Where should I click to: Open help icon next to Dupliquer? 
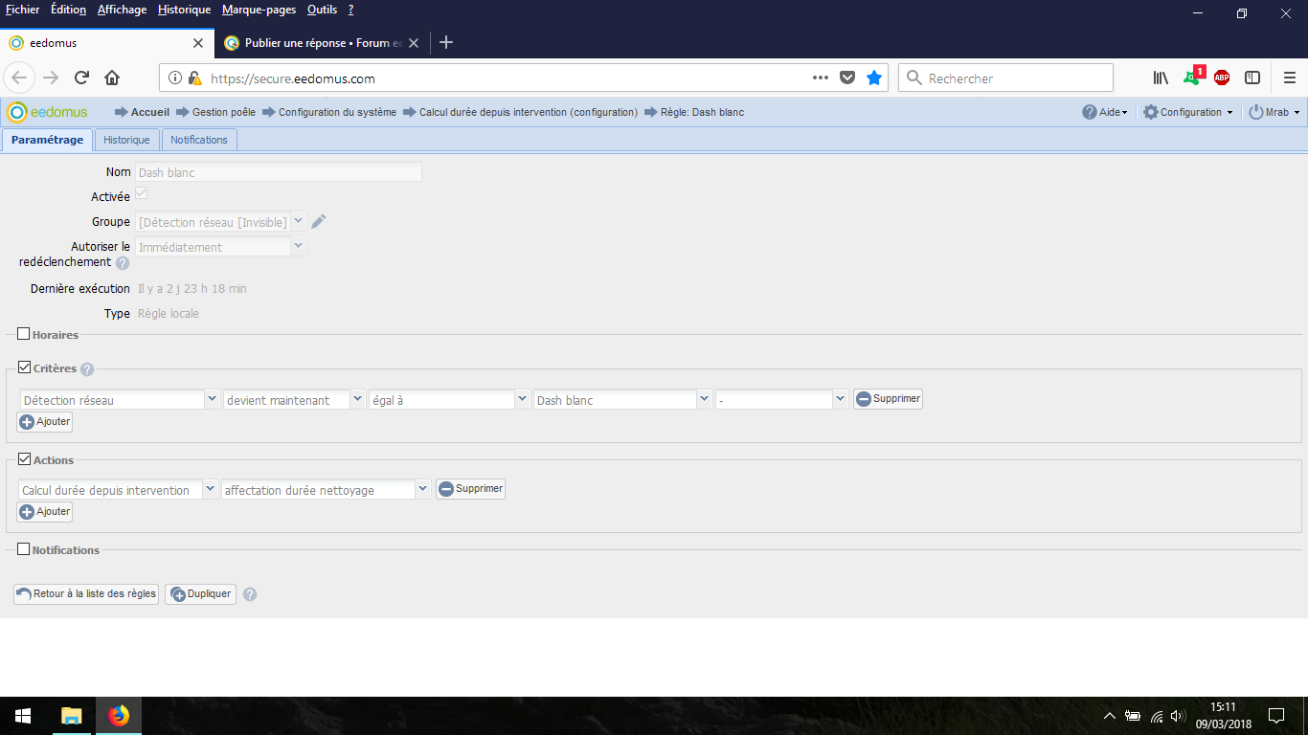(x=250, y=594)
